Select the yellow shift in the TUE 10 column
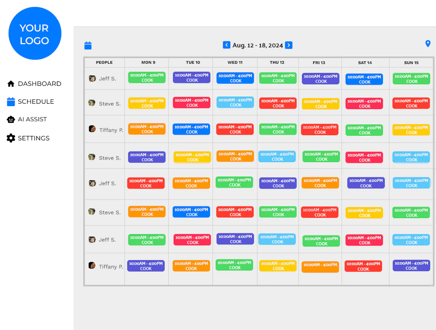The image size is (436, 330). coord(192,157)
